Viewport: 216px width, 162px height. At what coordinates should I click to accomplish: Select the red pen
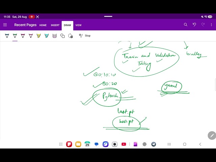pos(31,36)
